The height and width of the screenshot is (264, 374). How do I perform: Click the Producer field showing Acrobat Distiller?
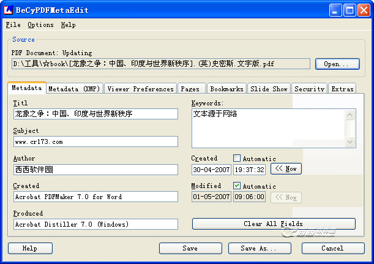coord(95,224)
